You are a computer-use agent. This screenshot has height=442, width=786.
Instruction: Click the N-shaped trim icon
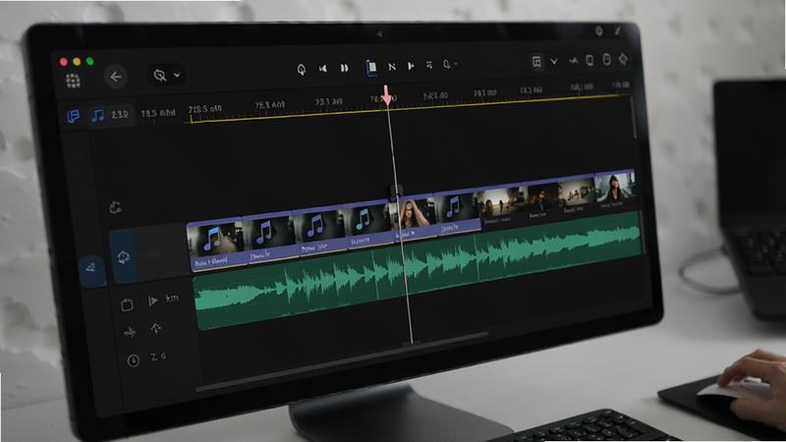[x=392, y=67]
